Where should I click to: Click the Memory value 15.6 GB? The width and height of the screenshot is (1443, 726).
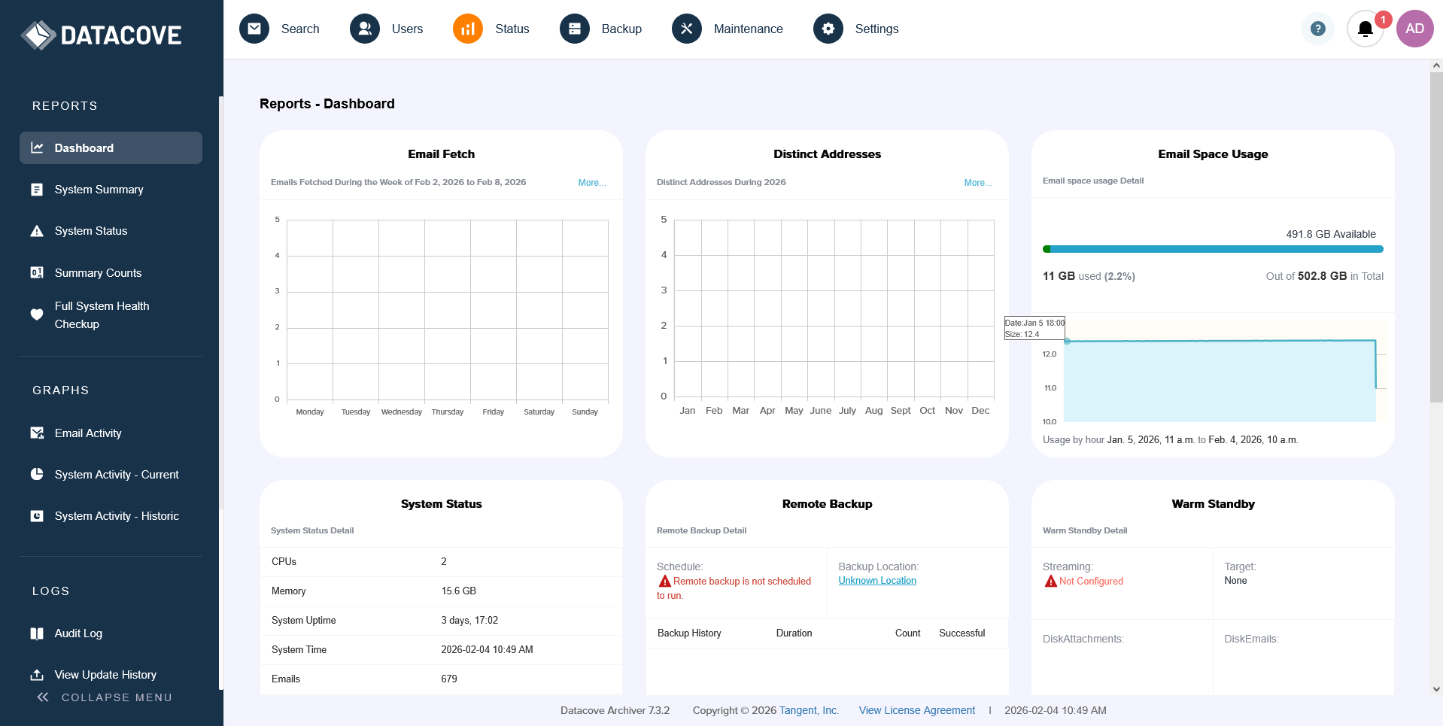click(x=458, y=591)
